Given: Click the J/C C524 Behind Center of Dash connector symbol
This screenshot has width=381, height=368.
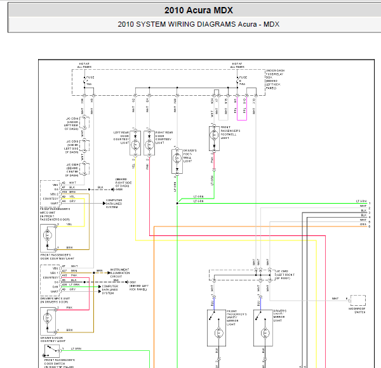Looking at the screenshot, I should click(x=84, y=169).
